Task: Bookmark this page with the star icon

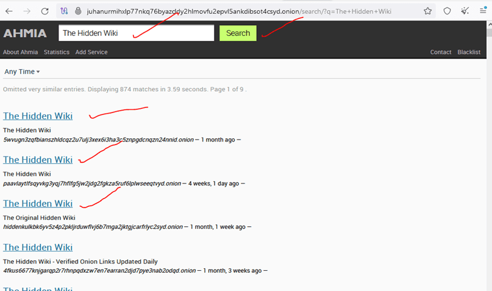Action: coord(427,11)
